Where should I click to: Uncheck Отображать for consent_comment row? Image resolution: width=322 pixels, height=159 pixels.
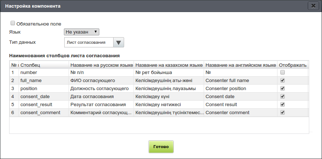click(283, 112)
